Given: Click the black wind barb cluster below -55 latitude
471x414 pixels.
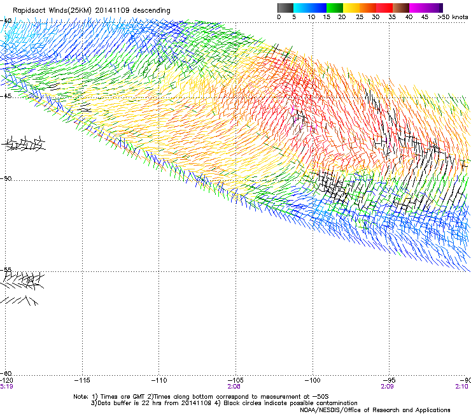Looking at the screenshot, I should tap(22, 288).
